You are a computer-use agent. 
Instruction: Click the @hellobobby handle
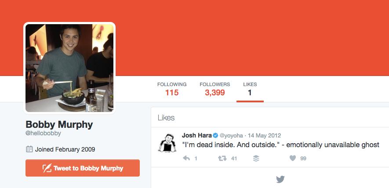coord(43,134)
